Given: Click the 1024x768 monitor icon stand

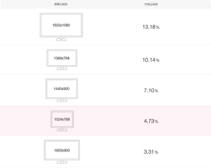Looking at the screenshot, I should click(62, 129).
